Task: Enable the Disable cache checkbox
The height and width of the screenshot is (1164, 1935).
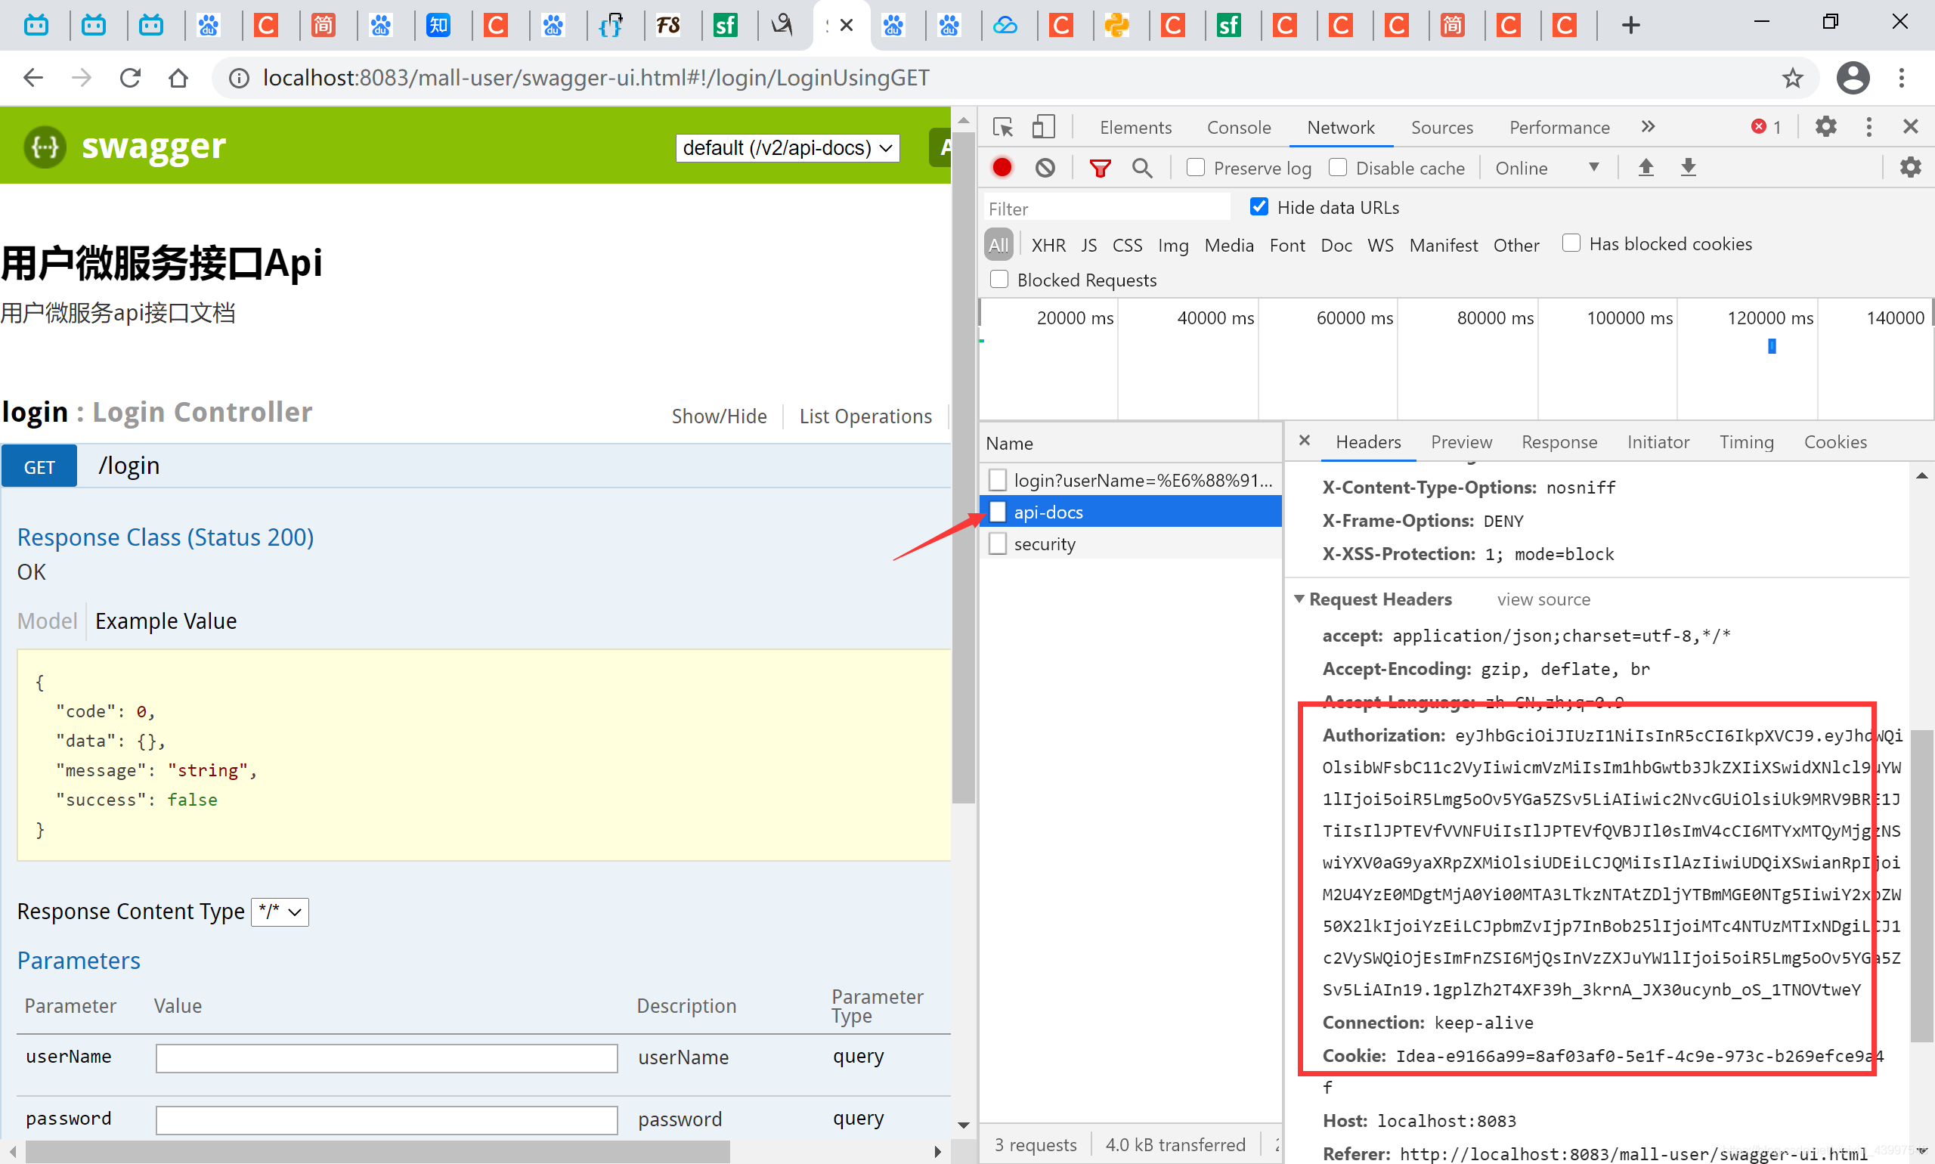Action: pos(1337,168)
